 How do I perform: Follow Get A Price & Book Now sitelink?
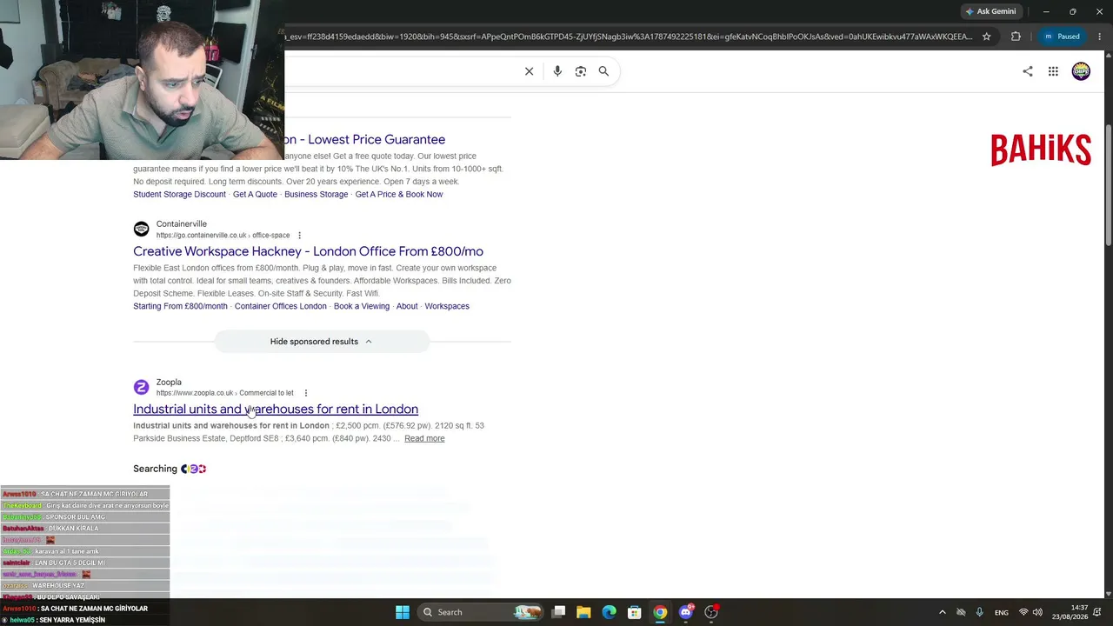point(399,195)
